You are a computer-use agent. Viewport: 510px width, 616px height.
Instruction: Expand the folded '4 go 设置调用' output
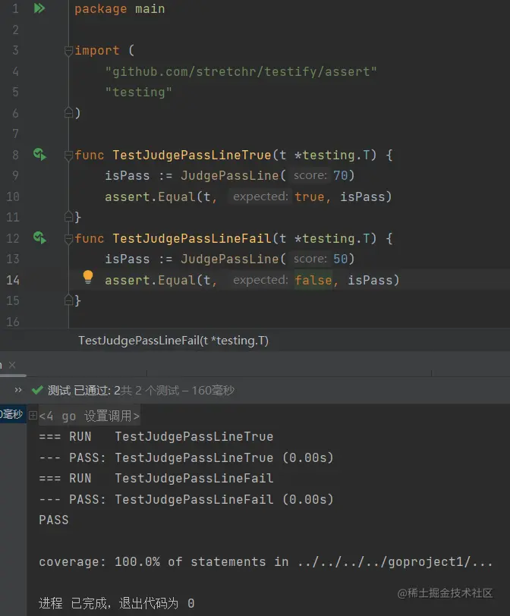click(x=33, y=415)
